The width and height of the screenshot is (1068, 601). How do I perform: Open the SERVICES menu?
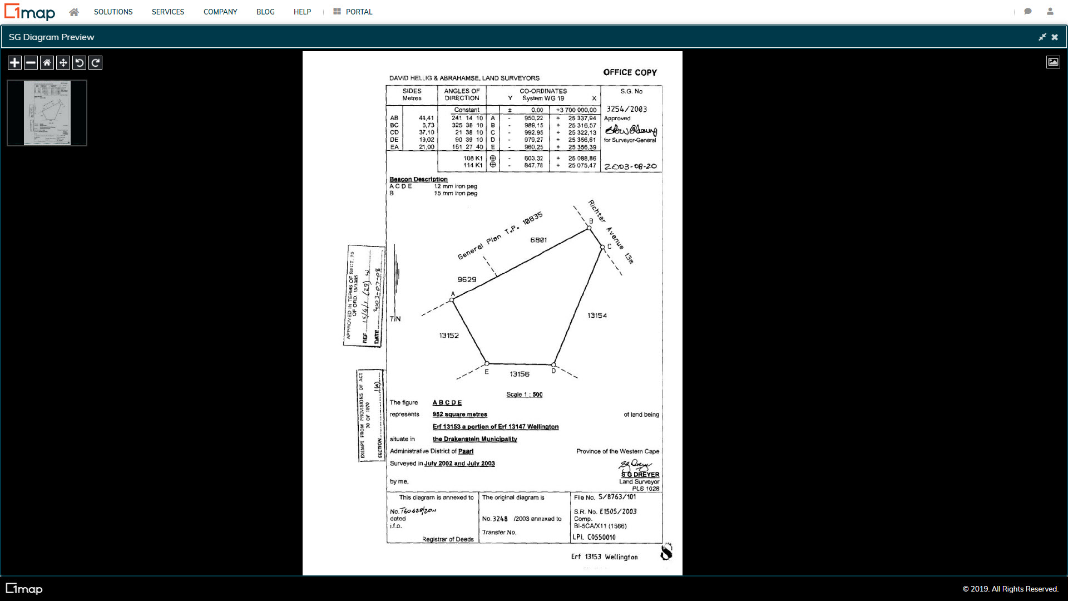(x=168, y=12)
